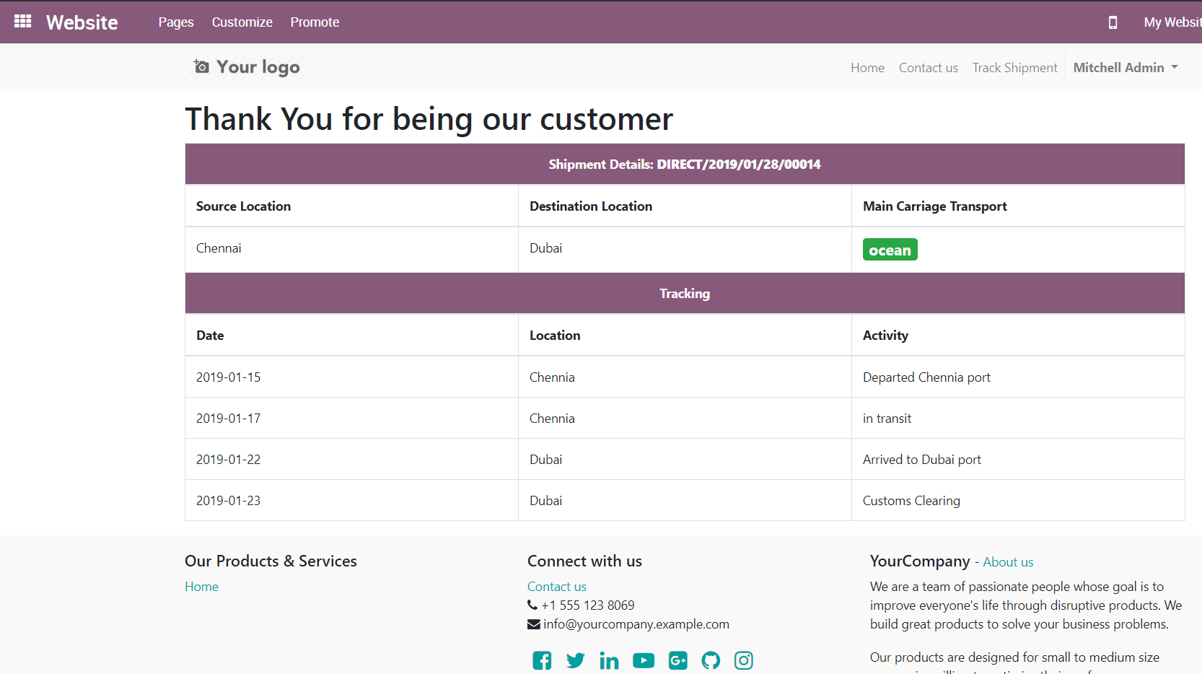Click Contact us in the header navigation
Screen dimensions: 1202x674
[928, 67]
